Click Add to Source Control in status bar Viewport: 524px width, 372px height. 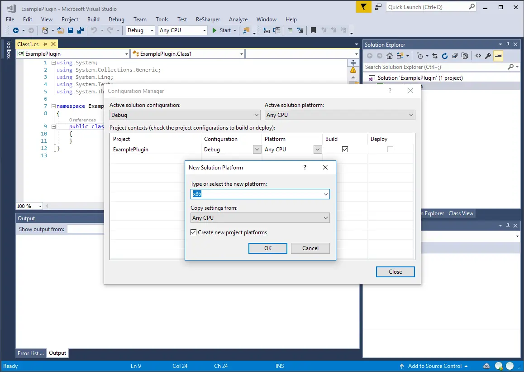click(434, 366)
